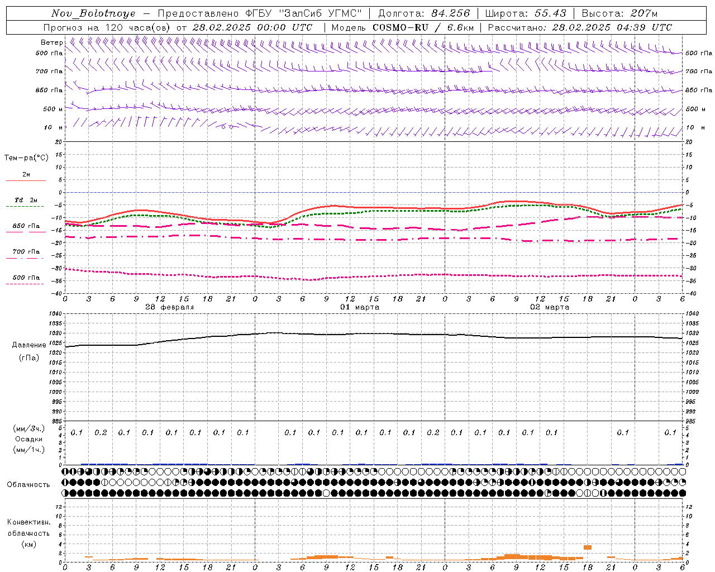Click the computed time Рассчитано: 28.02.2025 04:39 UTC
The image size is (715, 572).
(x=580, y=27)
